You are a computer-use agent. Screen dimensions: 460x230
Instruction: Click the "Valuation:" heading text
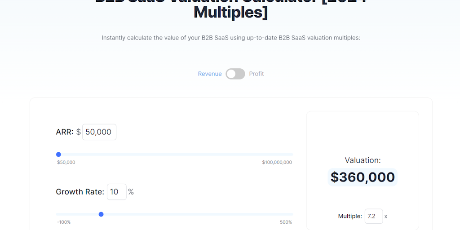363,160
